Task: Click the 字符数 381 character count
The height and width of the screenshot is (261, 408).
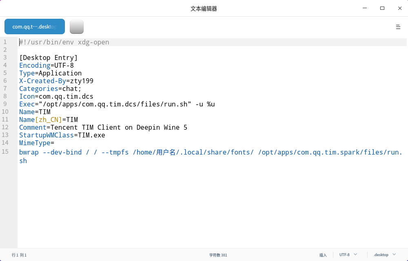Action: [218, 255]
